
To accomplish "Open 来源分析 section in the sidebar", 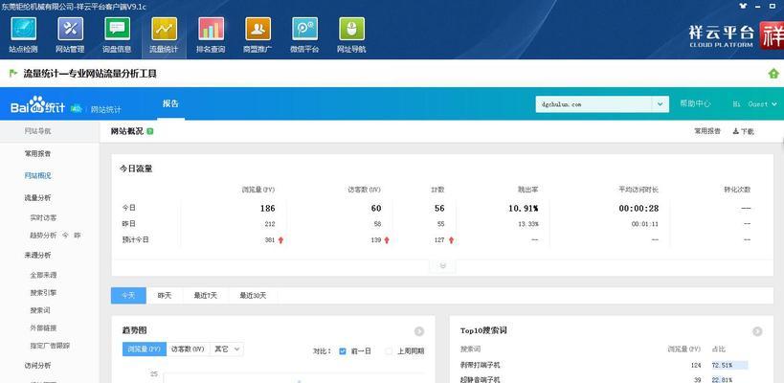I will point(38,255).
